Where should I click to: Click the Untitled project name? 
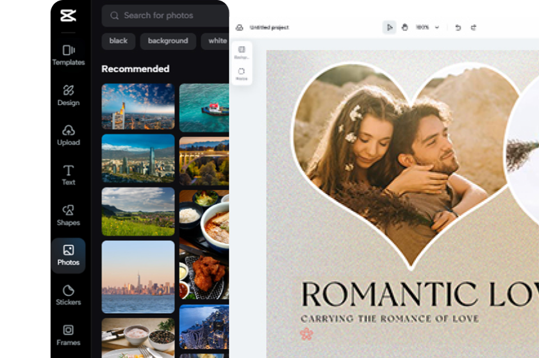click(x=269, y=28)
